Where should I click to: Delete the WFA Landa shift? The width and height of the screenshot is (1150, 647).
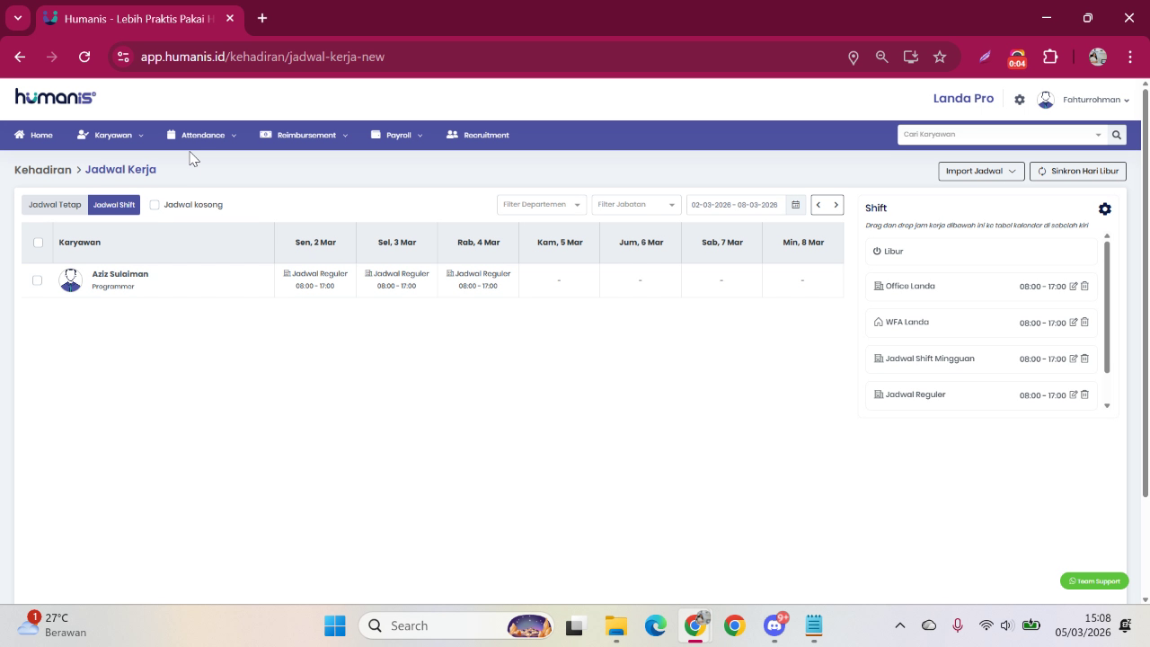[1084, 322]
